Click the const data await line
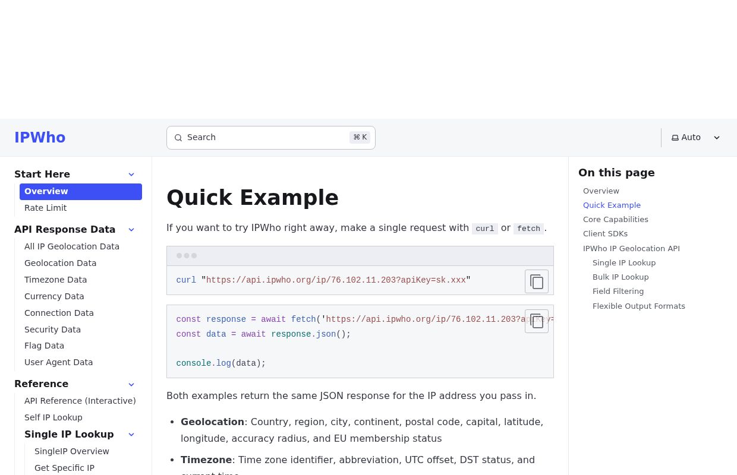This screenshot has height=475, width=737. 263,334
